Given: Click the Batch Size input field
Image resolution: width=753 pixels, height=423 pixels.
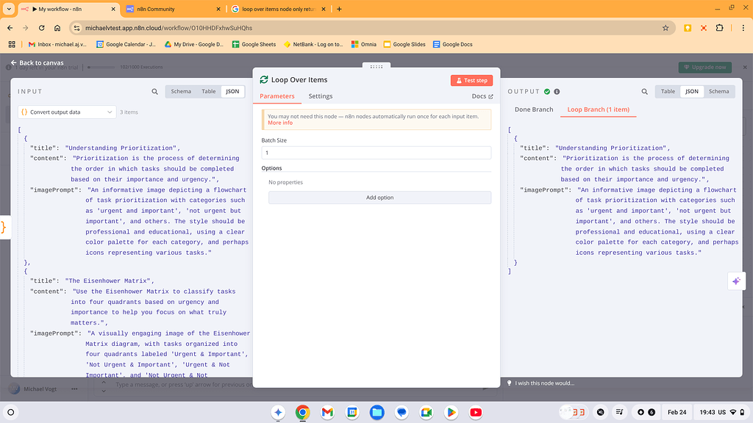Looking at the screenshot, I should [376, 152].
